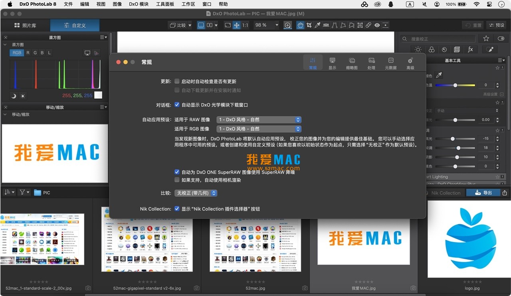Adjust the color temperature slider
The height and width of the screenshot is (296, 511).
point(455,85)
